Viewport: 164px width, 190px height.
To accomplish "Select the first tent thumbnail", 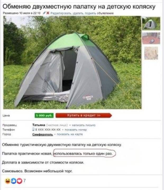I will point(151,24).
